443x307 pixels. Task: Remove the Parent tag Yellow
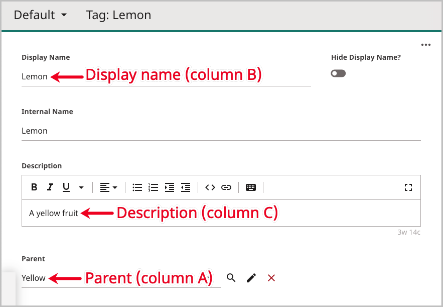point(271,278)
